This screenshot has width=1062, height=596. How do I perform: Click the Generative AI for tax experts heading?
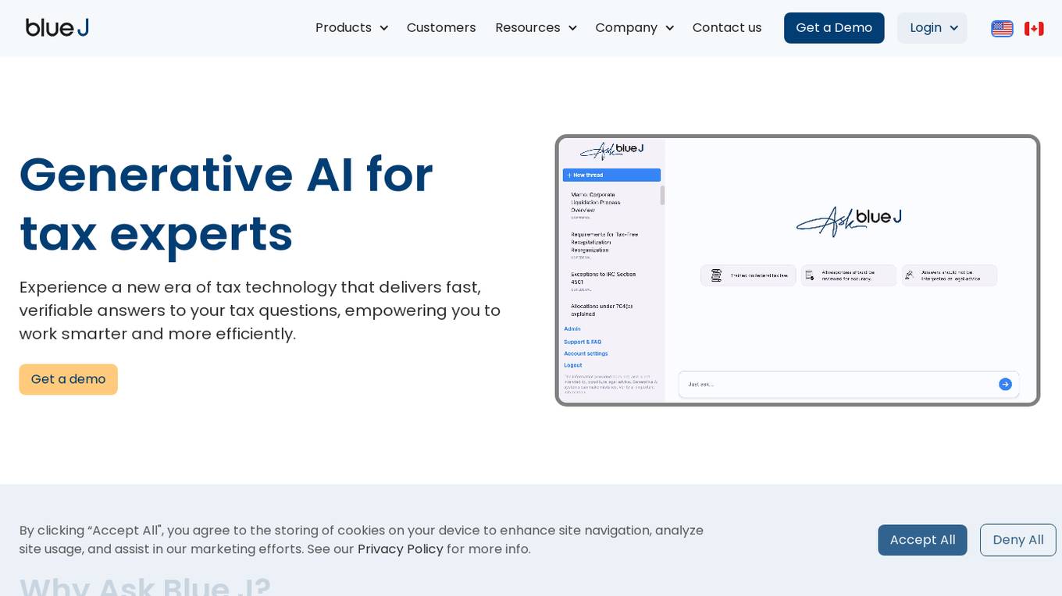tap(226, 204)
